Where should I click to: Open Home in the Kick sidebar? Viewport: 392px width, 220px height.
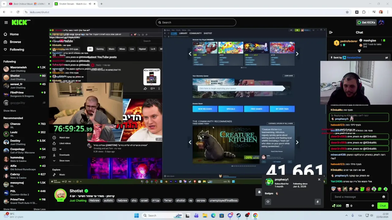tap(11, 34)
